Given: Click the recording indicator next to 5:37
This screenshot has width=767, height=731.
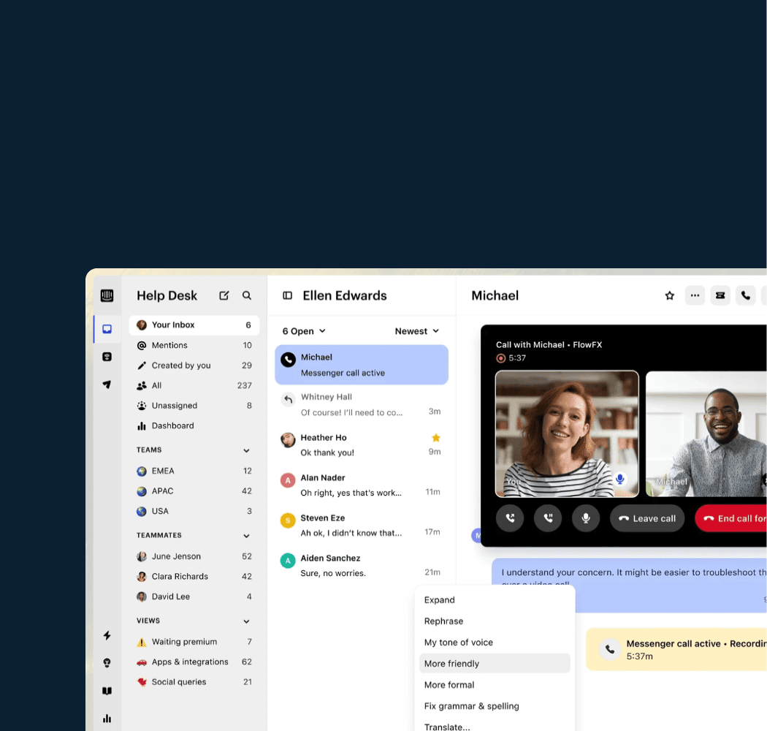Looking at the screenshot, I should (x=501, y=358).
